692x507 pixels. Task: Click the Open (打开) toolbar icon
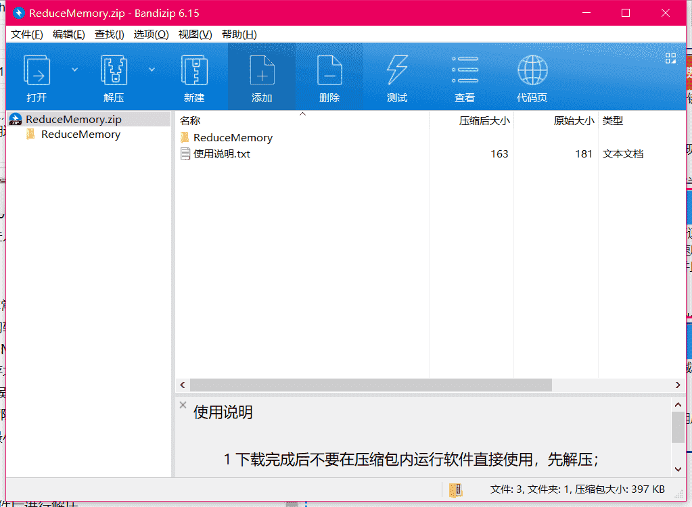tap(37, 70)
